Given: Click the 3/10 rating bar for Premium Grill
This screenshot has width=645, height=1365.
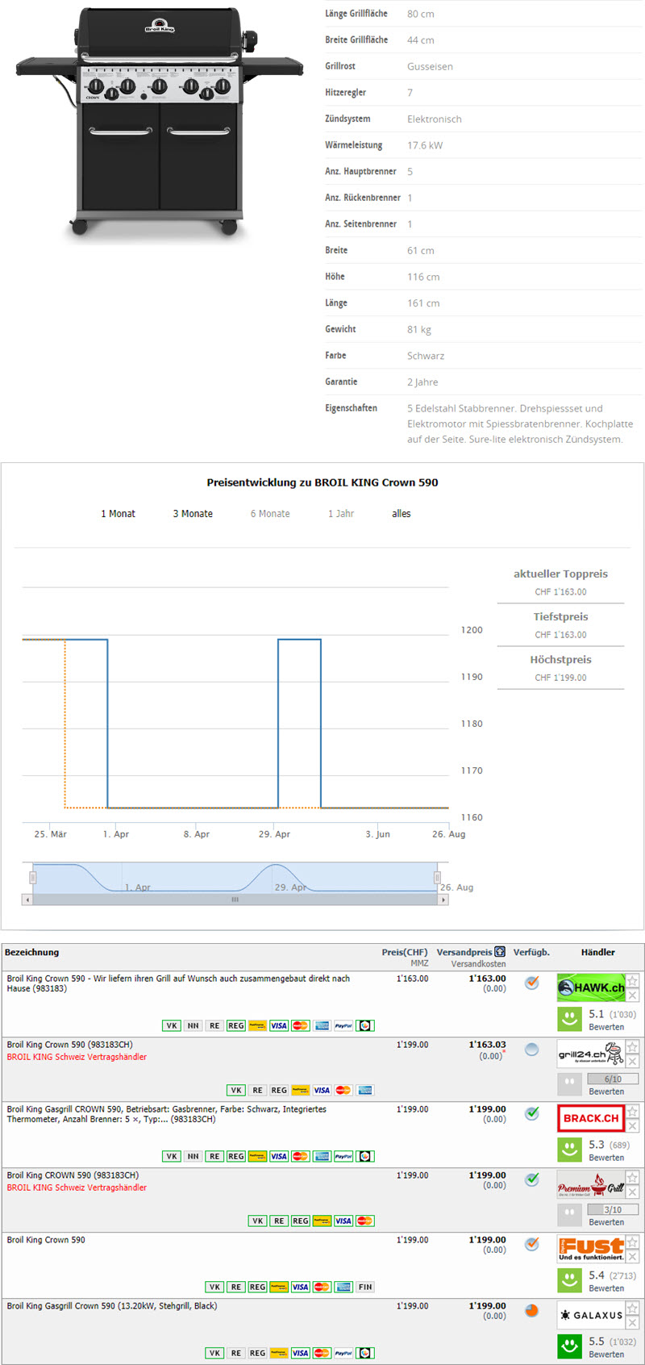Looking at the screenshot, I should click(613, 1209).
